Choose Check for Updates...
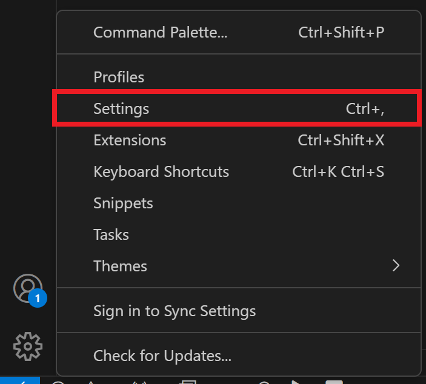Image resolution: width=426 pixels, height=384 pixels. [162, 356]
